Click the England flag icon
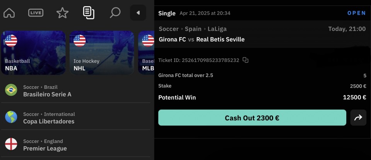Screen dimensions: 371x160 (x=11, y=144)
